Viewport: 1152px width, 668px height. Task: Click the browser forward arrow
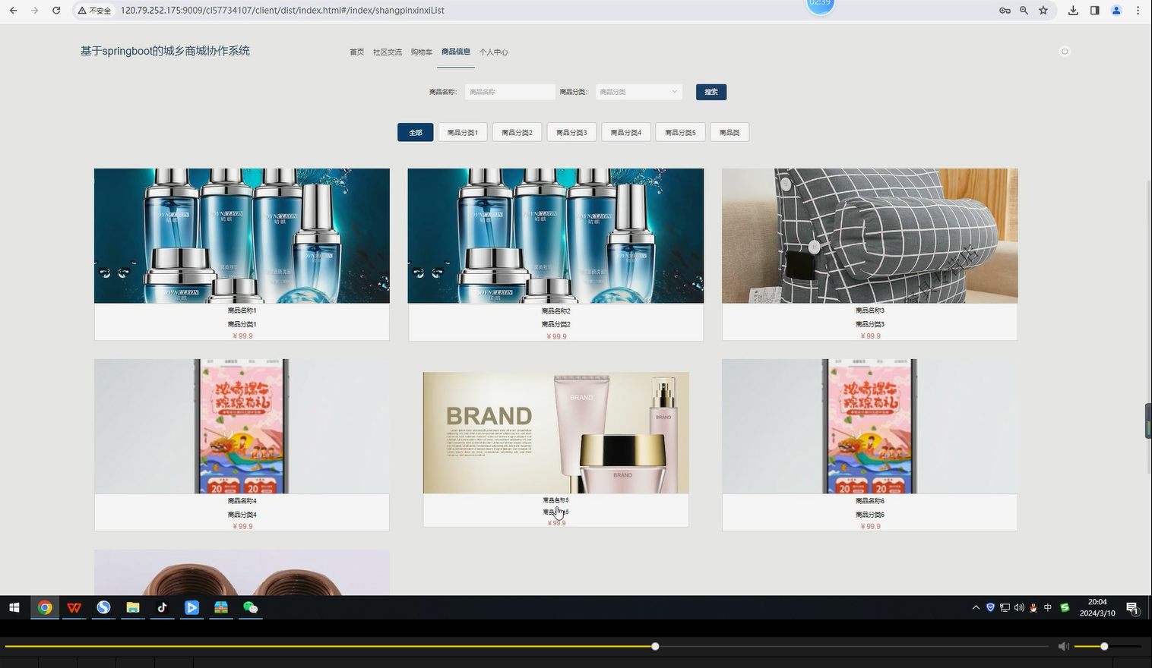(x=34, y=11)
